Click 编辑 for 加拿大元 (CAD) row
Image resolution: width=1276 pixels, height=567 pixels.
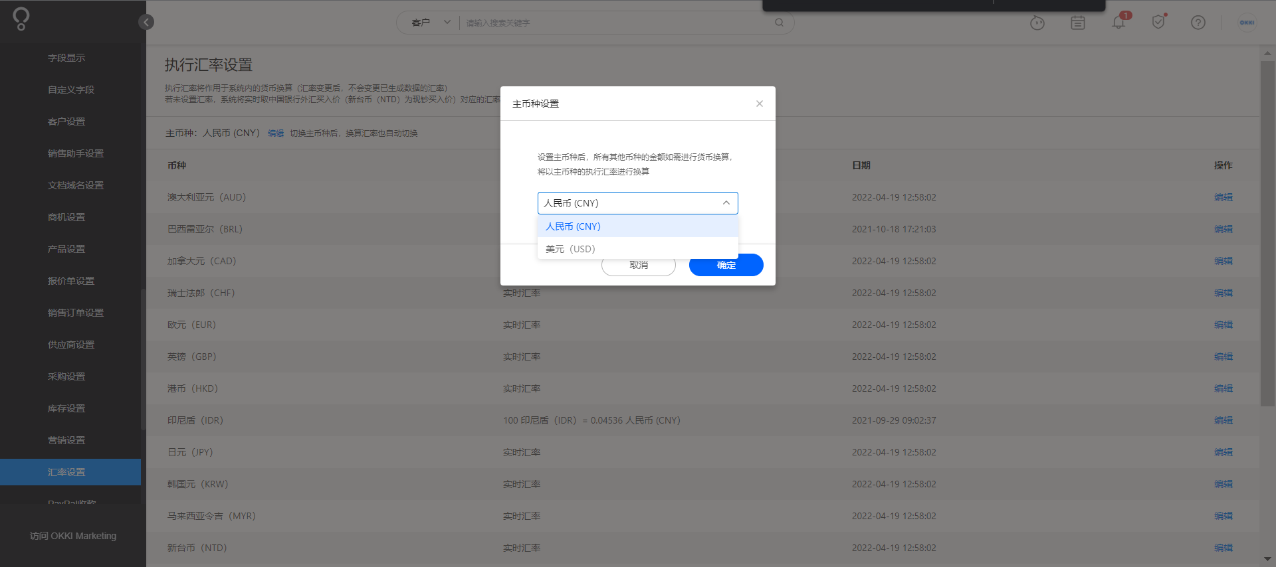1223,261
